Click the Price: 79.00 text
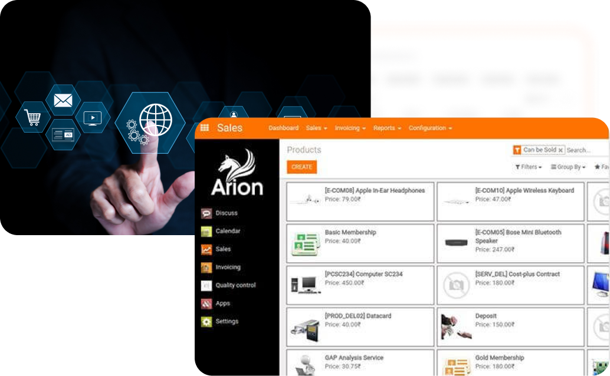This screenshot has width=610, height=376. coord(343,199)
